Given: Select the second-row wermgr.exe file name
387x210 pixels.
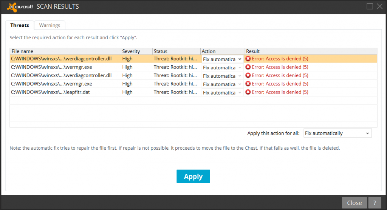Looking at the screenshot, I should tap(51, 67).
